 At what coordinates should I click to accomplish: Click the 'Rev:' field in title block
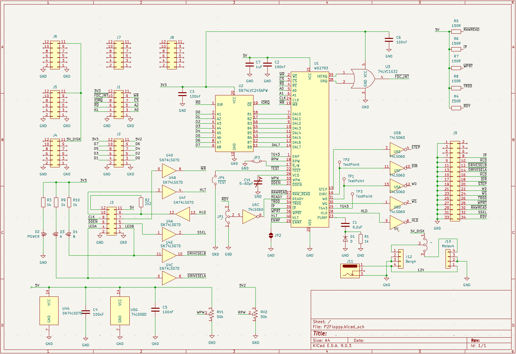475,340
